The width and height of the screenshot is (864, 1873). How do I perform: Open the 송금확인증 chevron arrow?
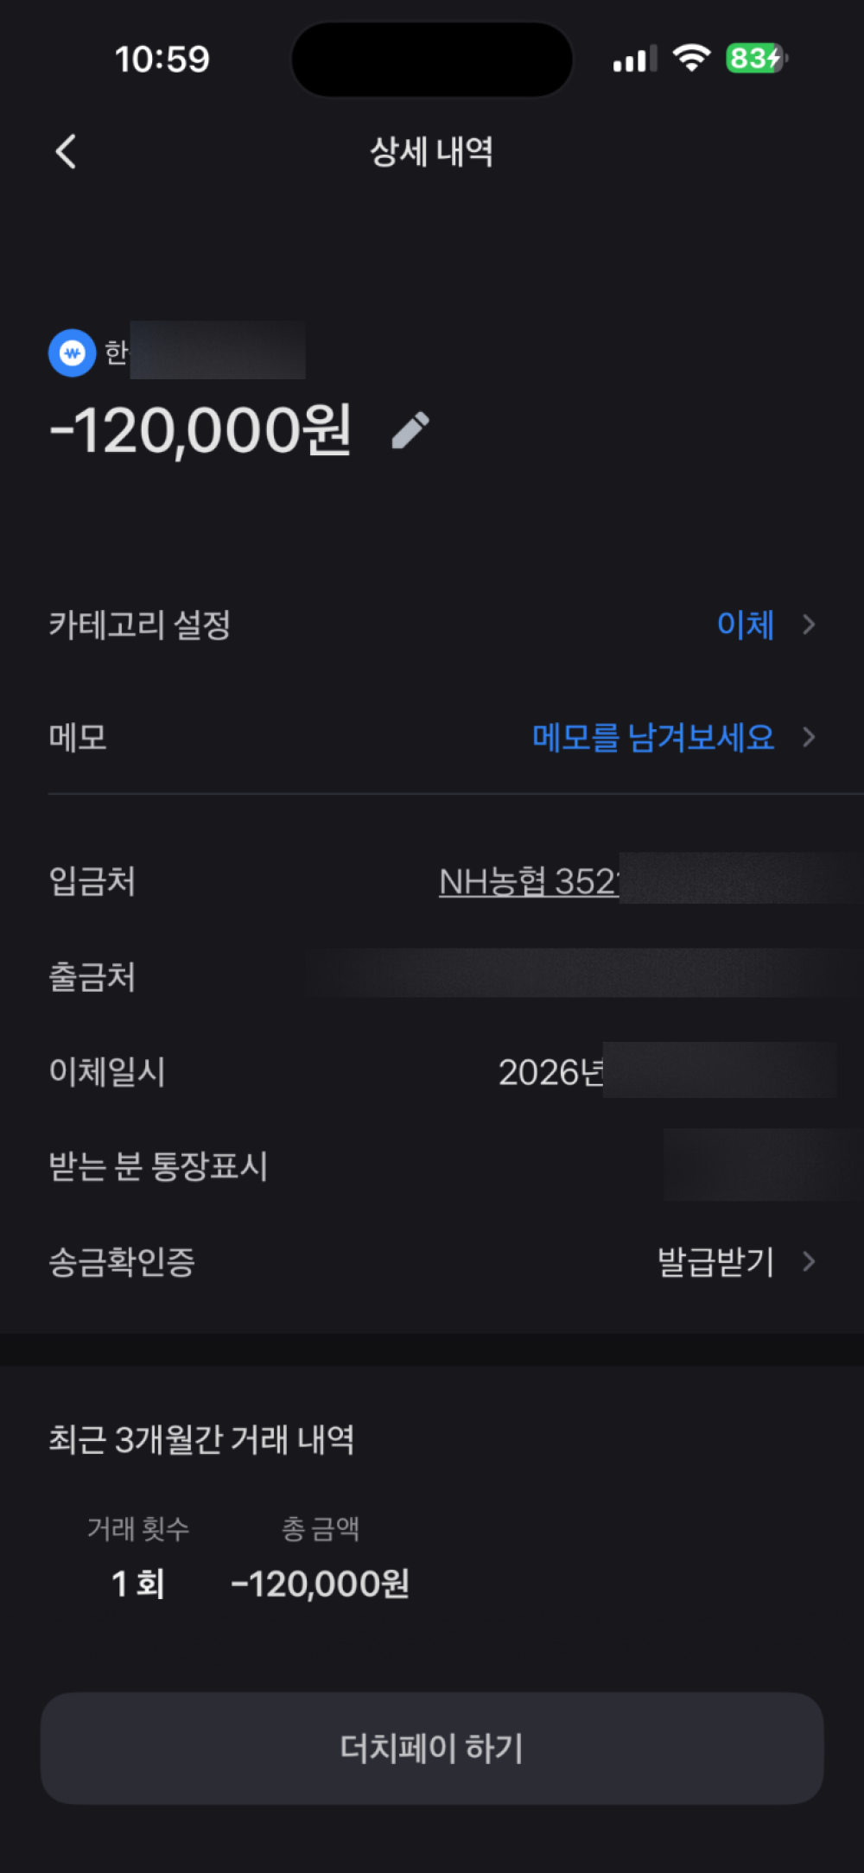click(x=809, y=1261)
